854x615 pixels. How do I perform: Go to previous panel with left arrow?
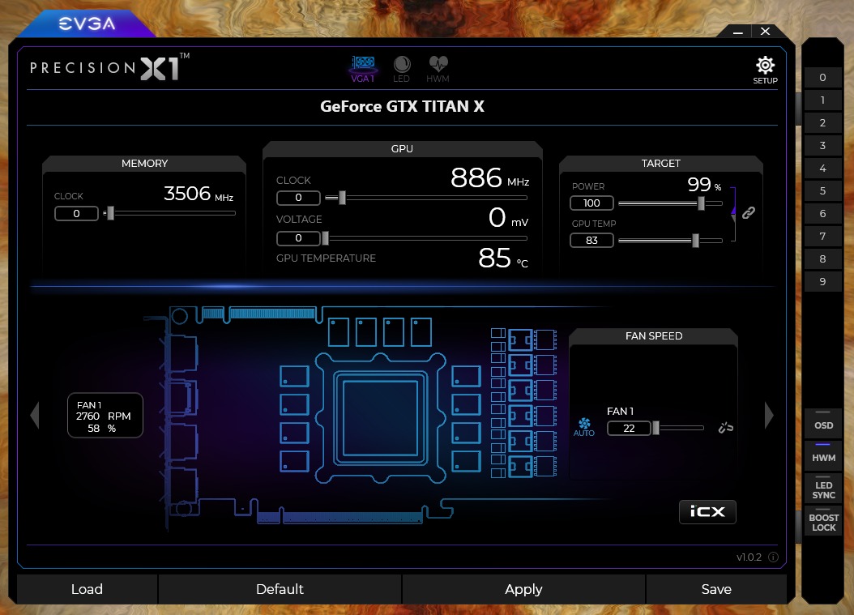click(34, 416)
